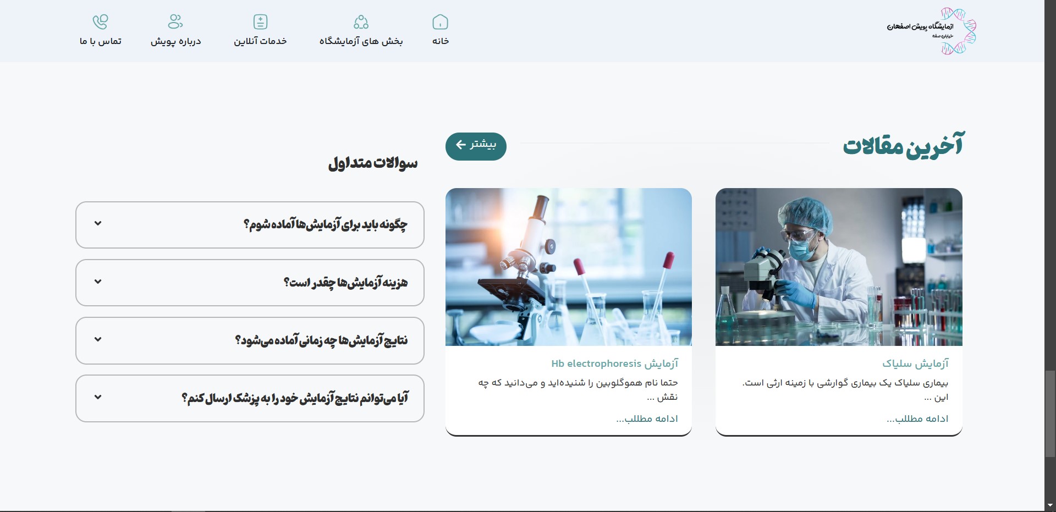The height and width of the screenshot is (512, 1056).
Task: Click the About Pouyesh people icon
Action: click(175, 22)
